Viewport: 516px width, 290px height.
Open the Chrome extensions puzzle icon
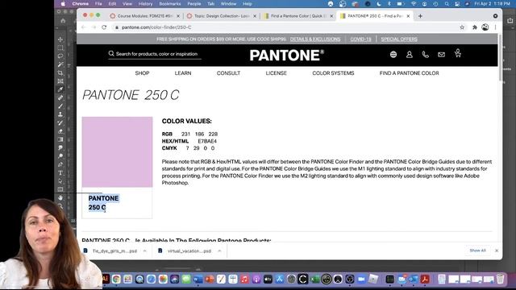tap(475, 27)
